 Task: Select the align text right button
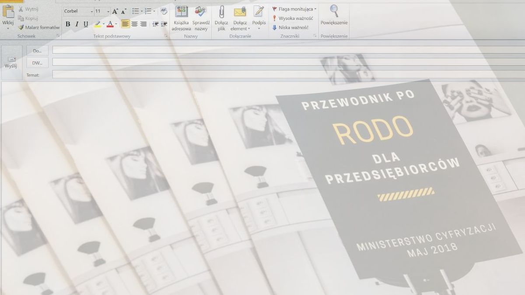pyautogui.click(x=143, y=24)
